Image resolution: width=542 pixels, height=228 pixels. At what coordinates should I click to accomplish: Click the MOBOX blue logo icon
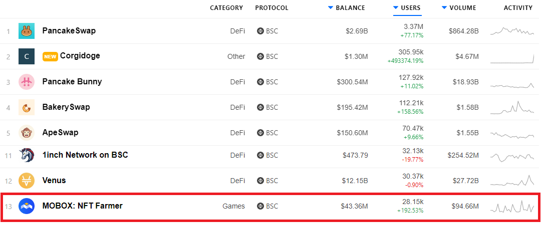coord(26,206)
